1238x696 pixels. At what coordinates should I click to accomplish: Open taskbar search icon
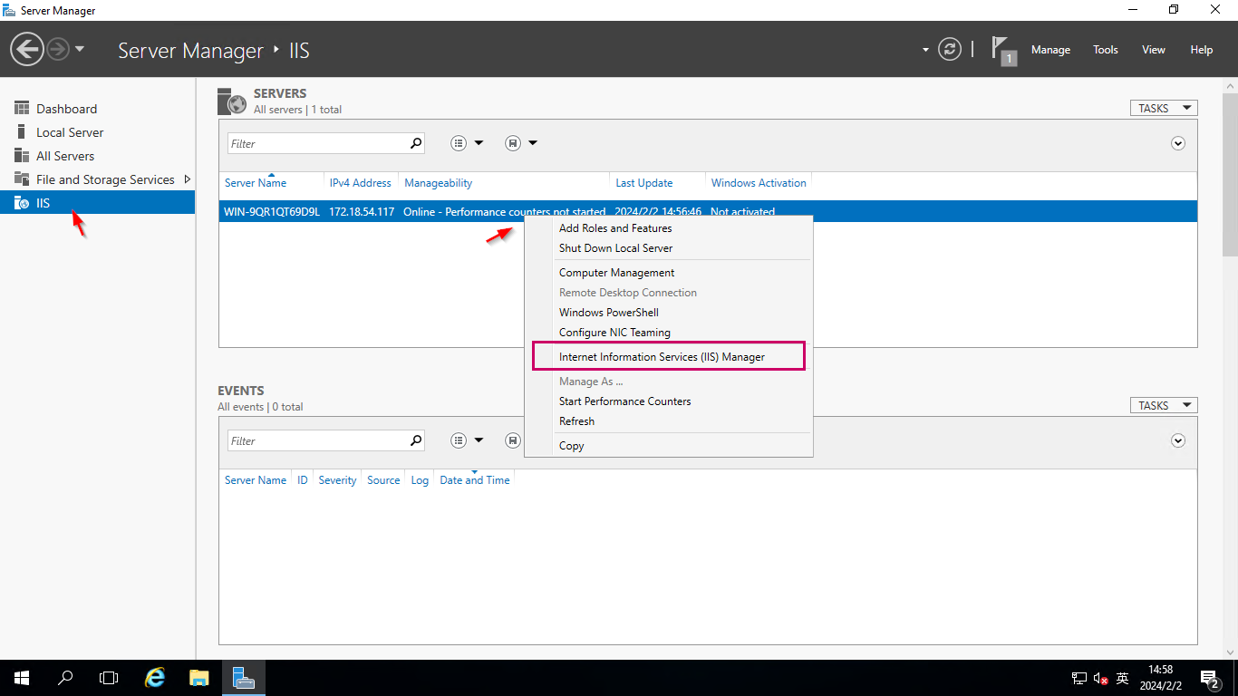[65, 678]
